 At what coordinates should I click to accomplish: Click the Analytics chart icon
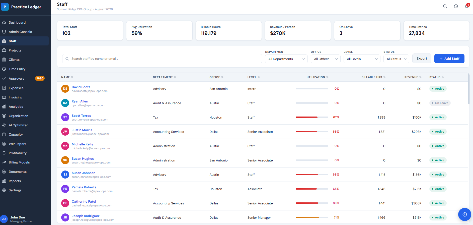click(4, 106)
